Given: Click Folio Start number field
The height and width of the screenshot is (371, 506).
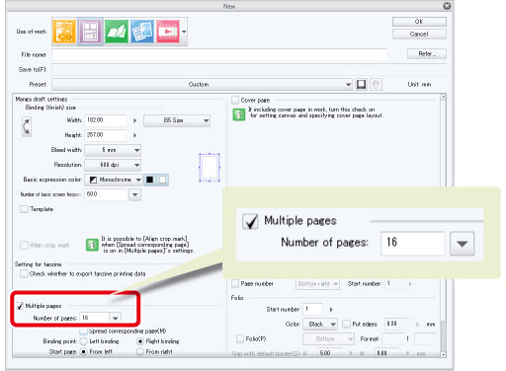Looking at the screenshot, I should pyautogui.click(x=312, y=309).
